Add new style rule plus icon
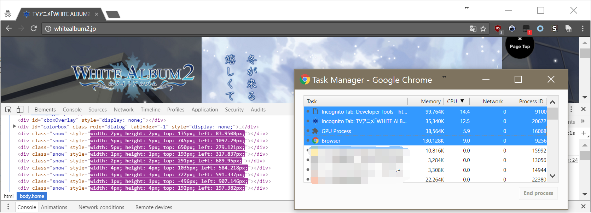Viewport: 591px width, 213px height. [x=584, y=133]
